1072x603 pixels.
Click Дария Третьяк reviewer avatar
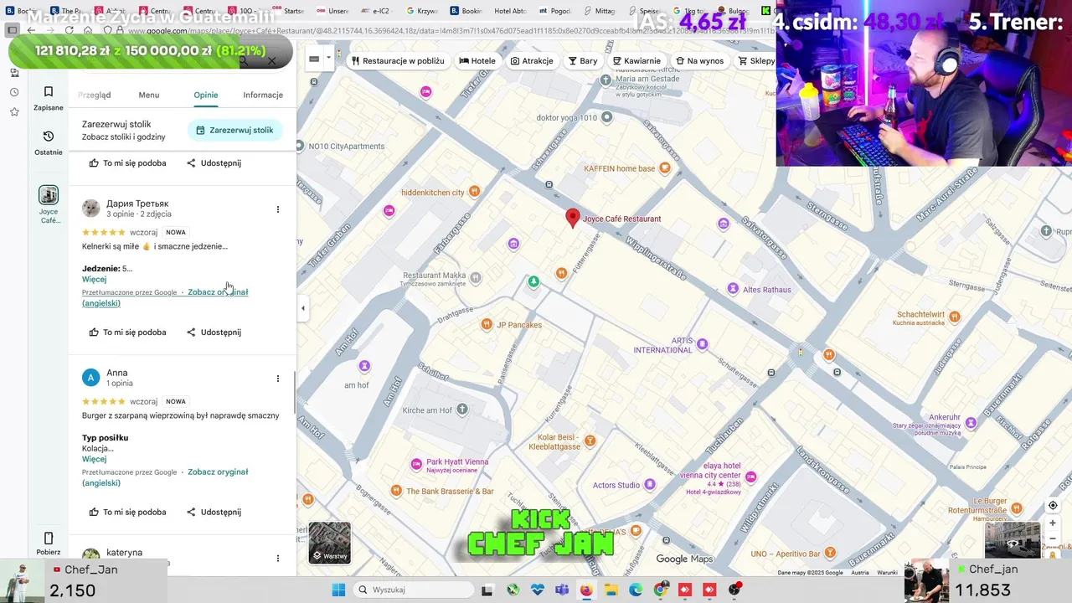pos(90,209)
